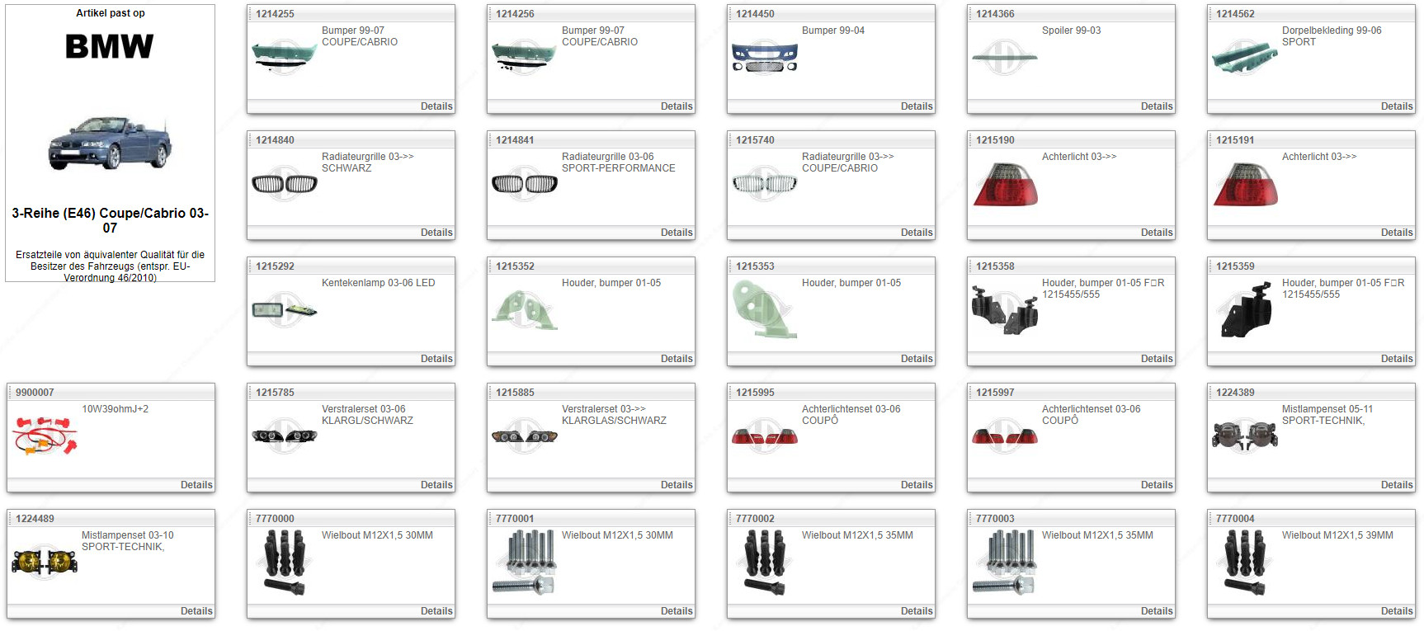The image size is (1424, 631).
Task: Open Details for Sport-Performance grille 1214841
Action: [677, 233]
